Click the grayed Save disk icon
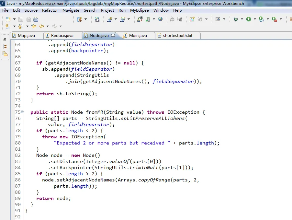The width and height of the screenshot is (292, 220). click(21, 19)
